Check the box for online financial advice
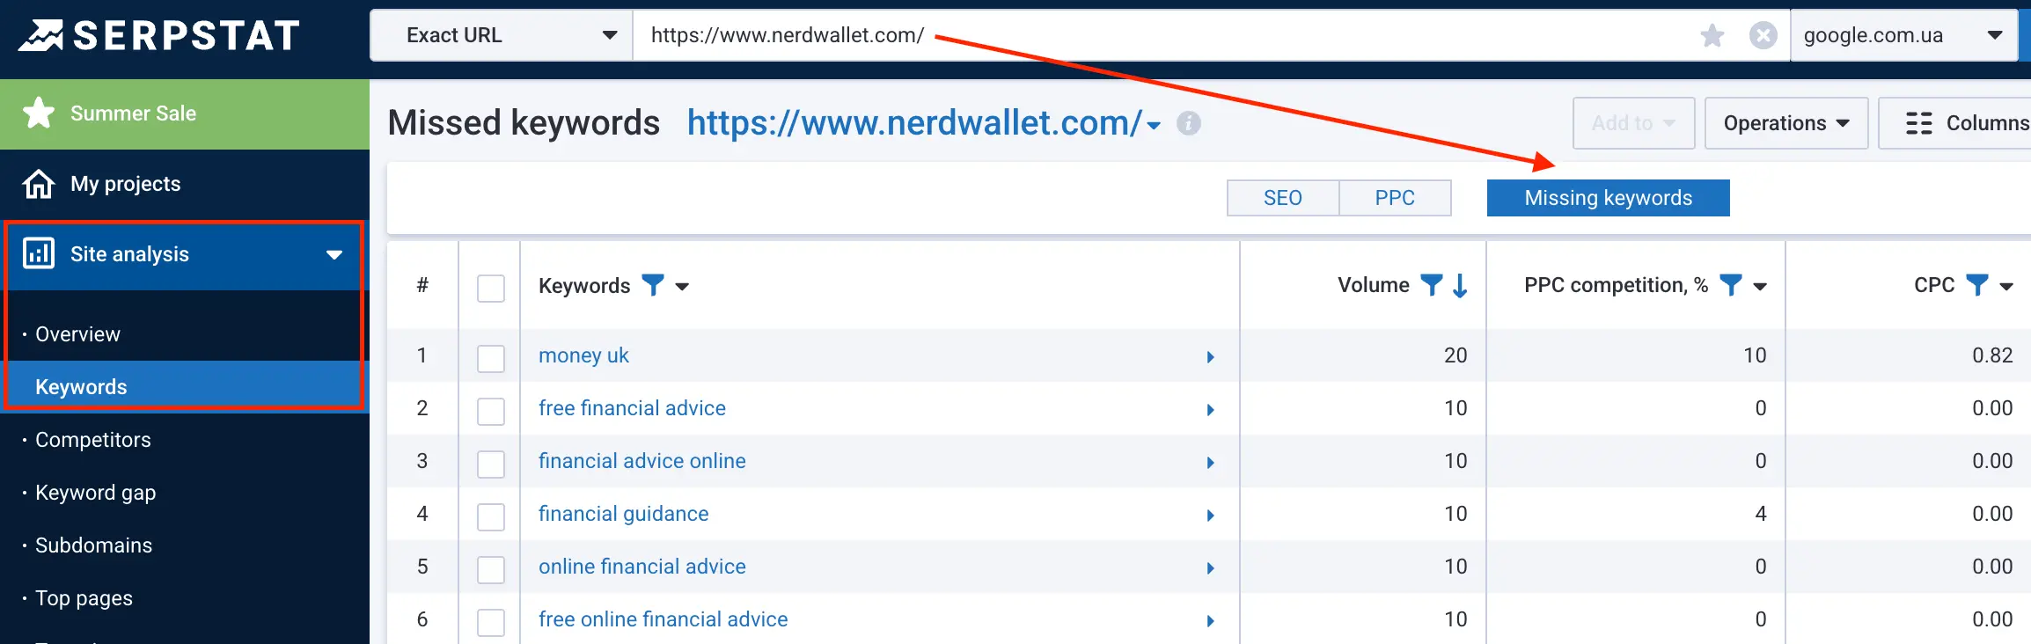 click(x=491, y=570)
